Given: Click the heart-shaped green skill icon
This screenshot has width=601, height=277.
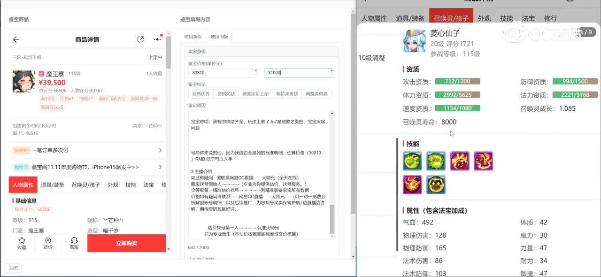Looking at the screenshot, I should click(412, 161).
